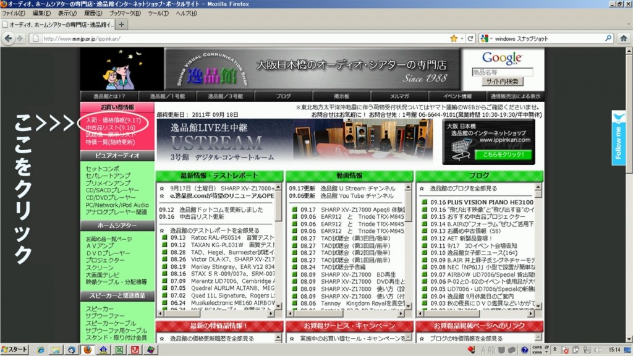This screenshot has height=356, width=633.
Task: Open a new tab with plus button
Action: [122, 25]
